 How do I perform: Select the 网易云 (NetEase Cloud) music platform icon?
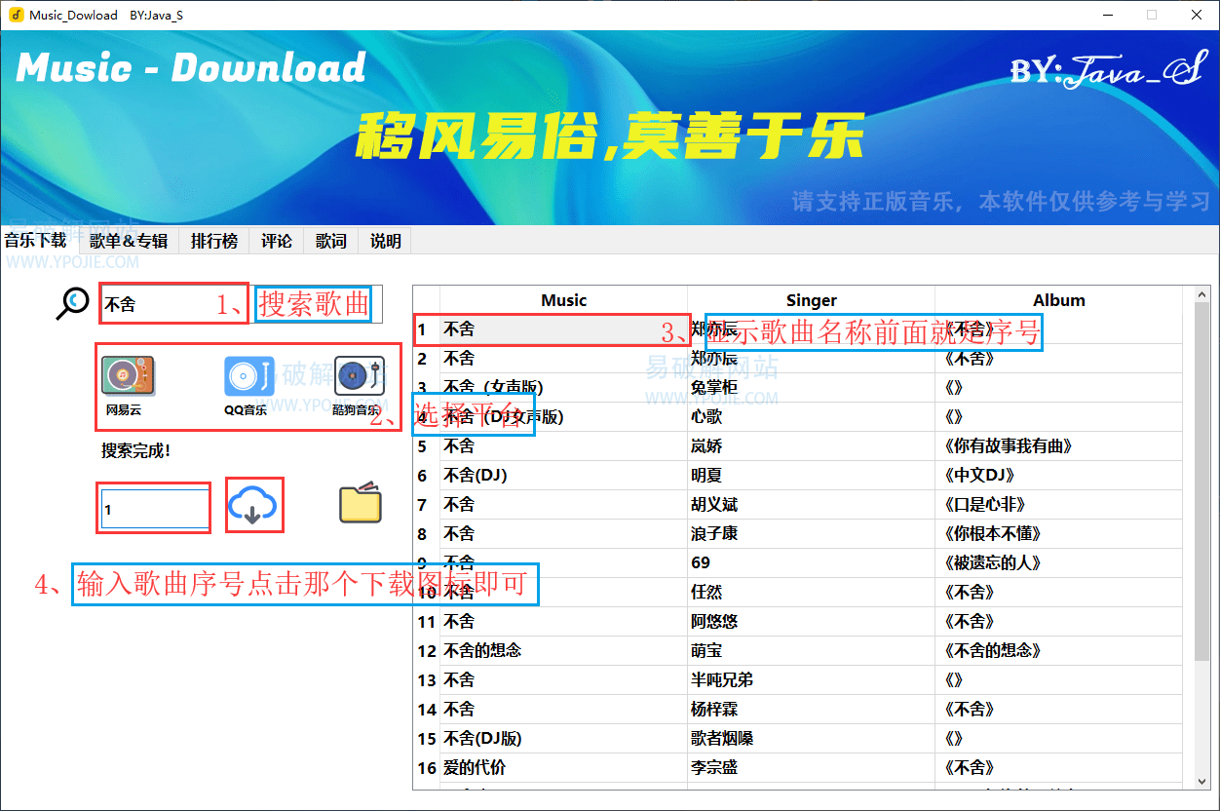[x=128, y=375]
